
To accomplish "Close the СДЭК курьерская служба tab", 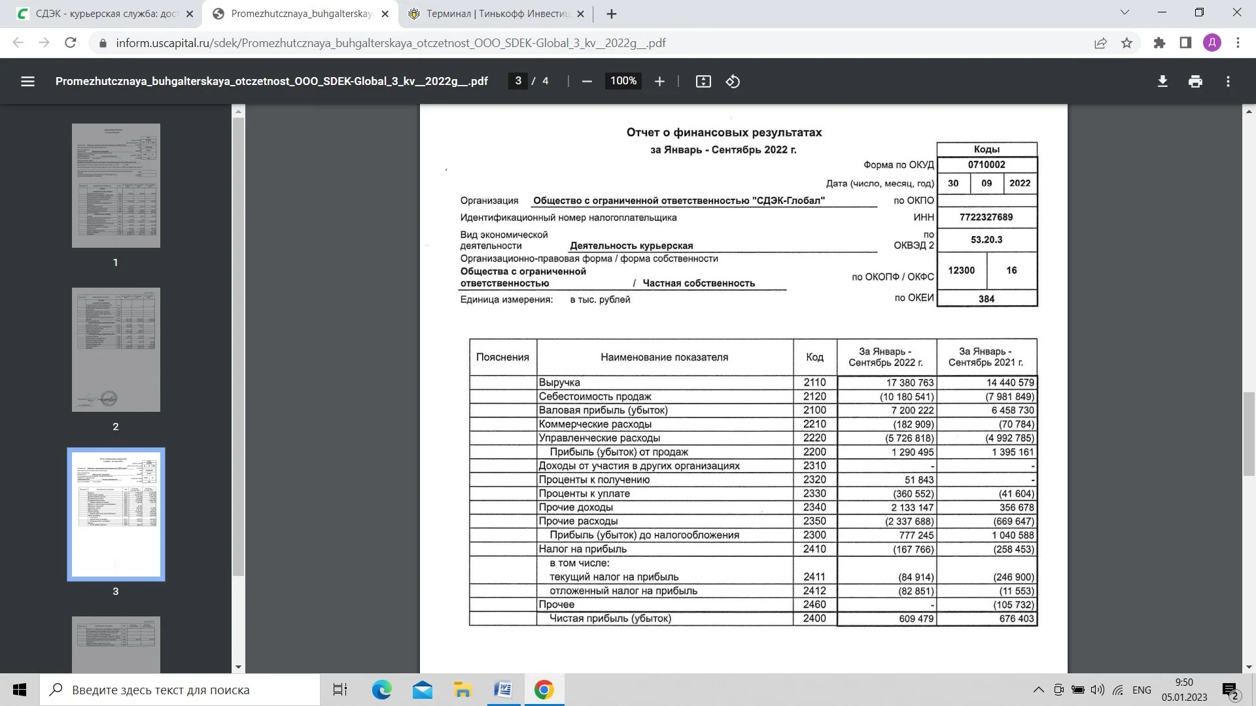I will (x=190, y=14).
